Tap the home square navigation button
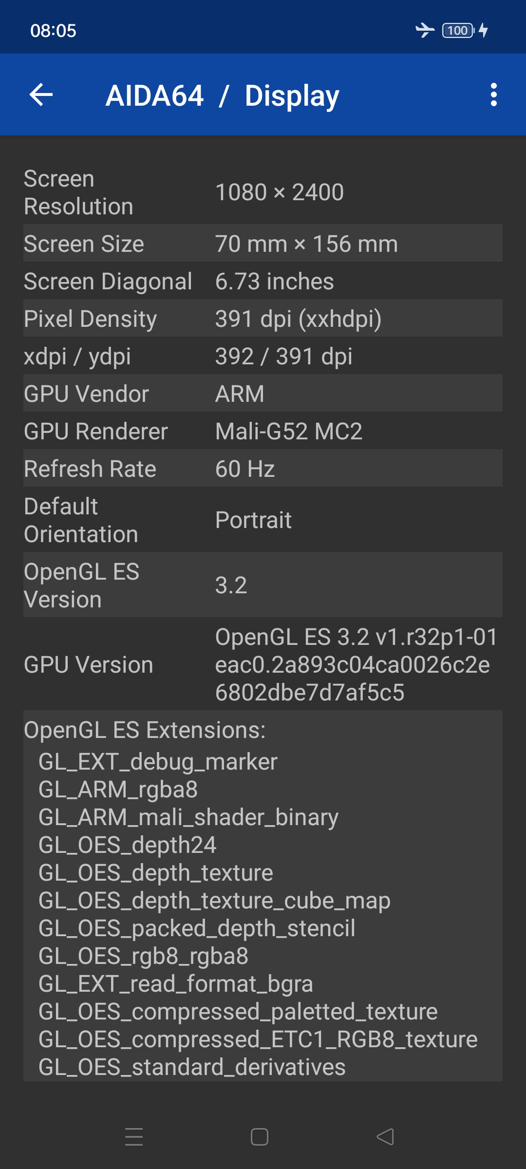This screenshot has width=526, height=1169. [x=260, y=1137]
